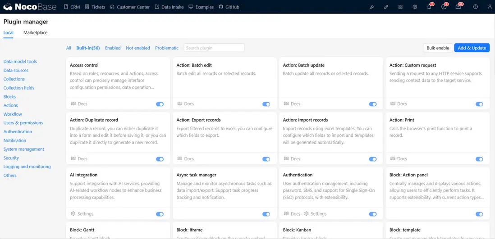Filter by Enabled plugins
Viewport: 495px width, 239px height.
coord(113,48)
